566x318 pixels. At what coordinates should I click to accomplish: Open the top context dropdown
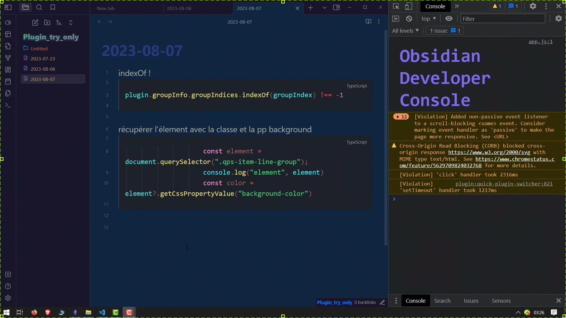pyautogui.click(x=428, y=19)
